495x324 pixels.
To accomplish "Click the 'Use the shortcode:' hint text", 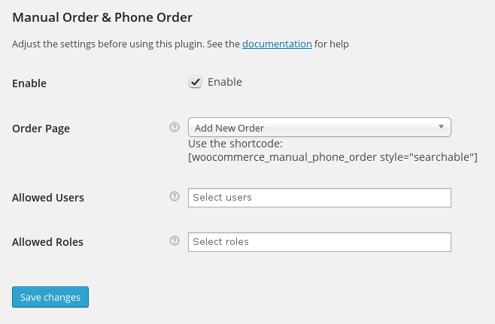I will (x=235, y=144).
